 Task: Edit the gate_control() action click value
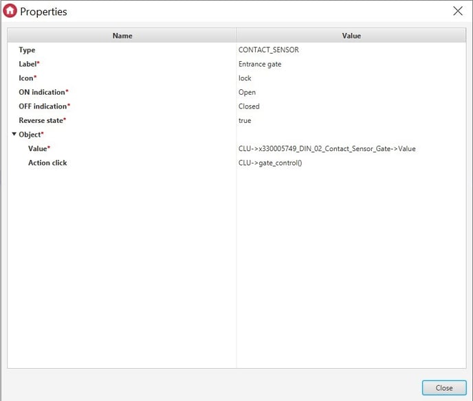point(270,163)
